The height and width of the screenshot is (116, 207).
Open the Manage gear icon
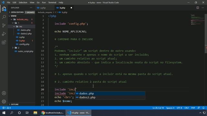pyautogui.click(x=4, y=101)
